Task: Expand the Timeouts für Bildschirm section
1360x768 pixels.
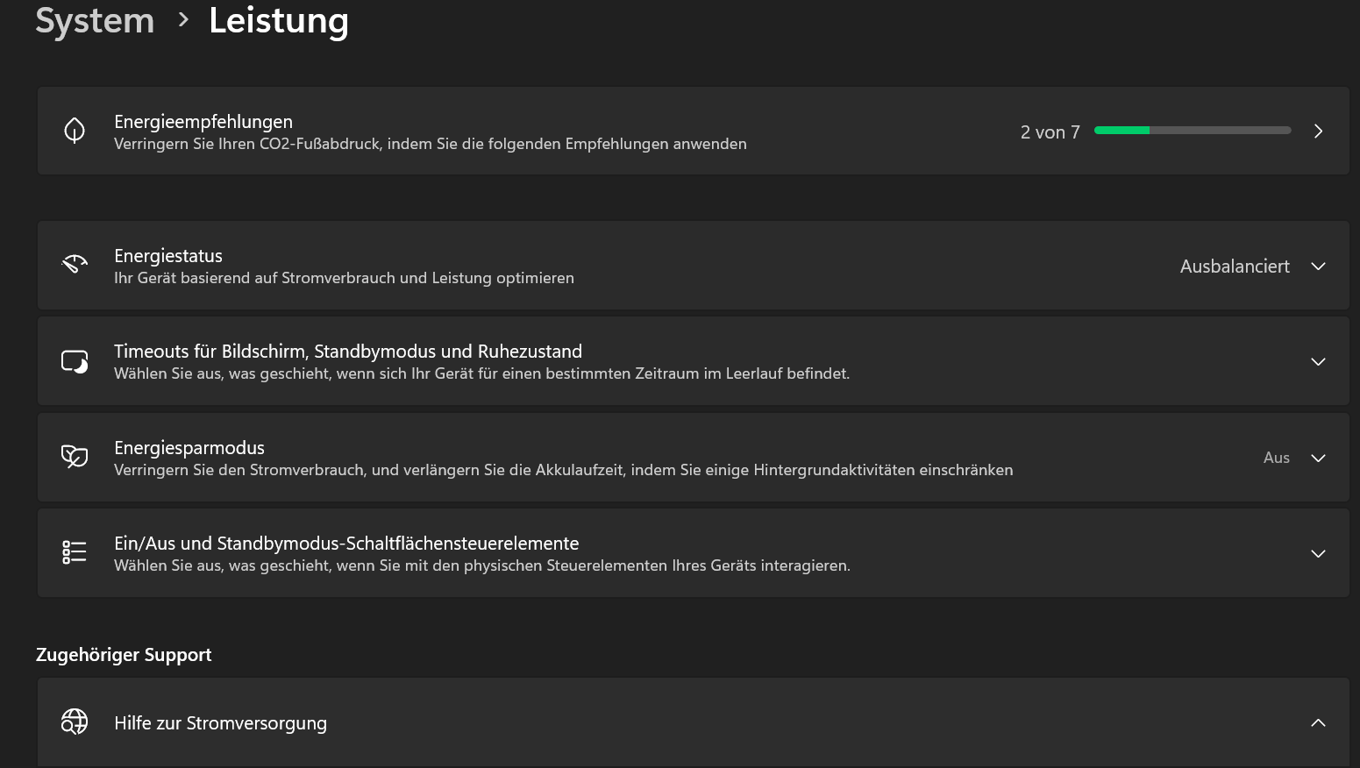Action: 1318,362
